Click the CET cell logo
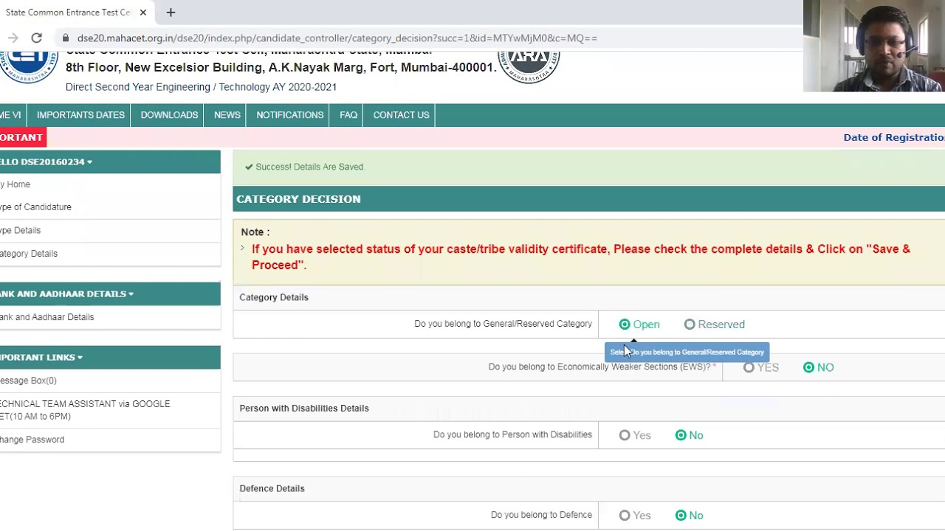 click(28, 66)
